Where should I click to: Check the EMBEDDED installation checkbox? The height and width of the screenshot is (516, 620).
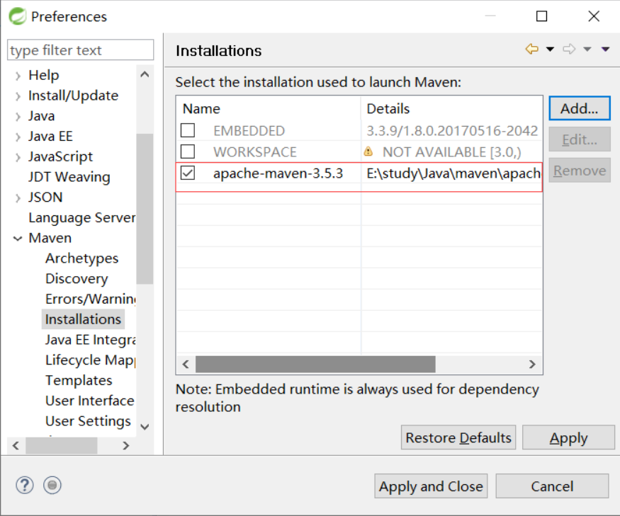(188, 130)
